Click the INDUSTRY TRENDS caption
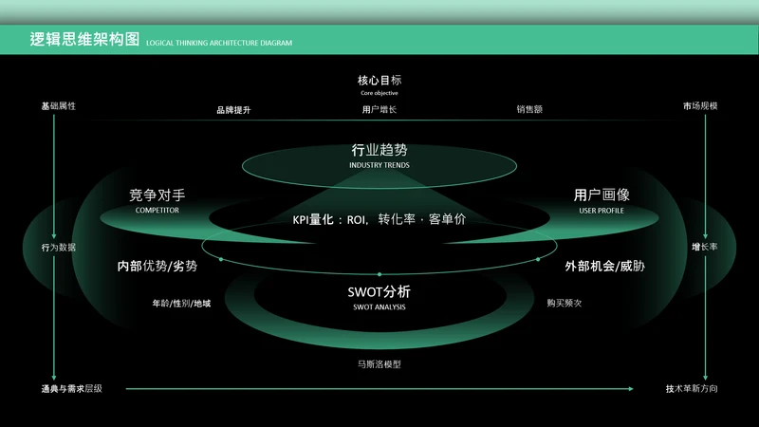Screen dimensions: 759x427 (379, 165)
